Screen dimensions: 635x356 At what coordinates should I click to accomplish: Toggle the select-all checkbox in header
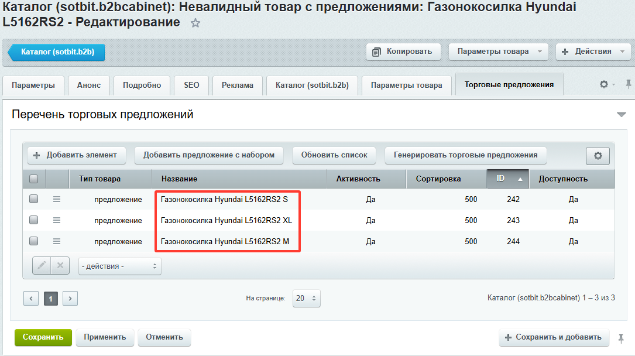point(33,179)
